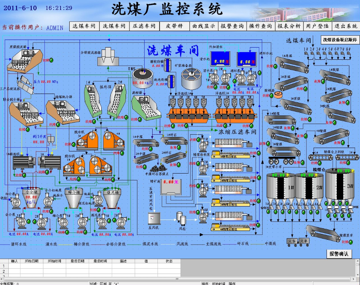Click the 精煤脱介筛 screen icon
This screenshot has width=360, height=285.
coord(61,113)
